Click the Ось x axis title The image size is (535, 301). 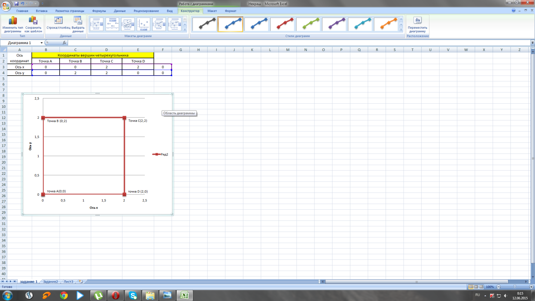(94, 207)
